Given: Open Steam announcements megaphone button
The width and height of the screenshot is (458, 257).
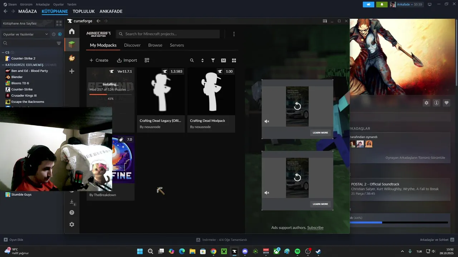Looking at the screenshot, I should [368, 4].
